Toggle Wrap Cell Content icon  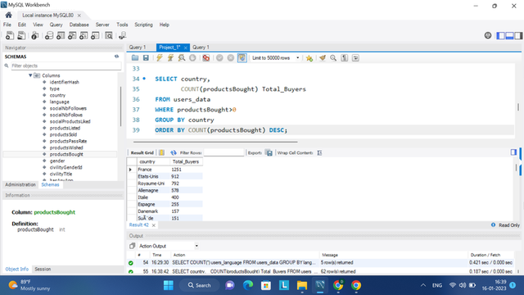319,152
